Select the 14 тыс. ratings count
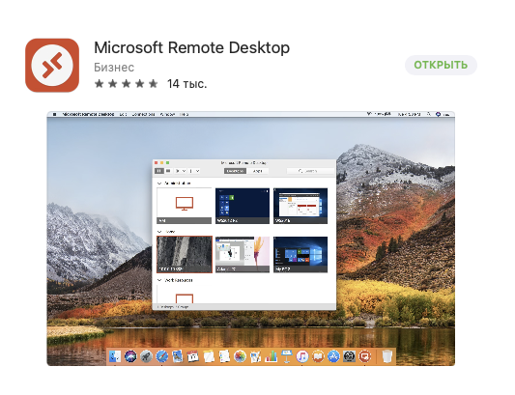Viewport: 515px width, 395px height. tap(186, 84)
